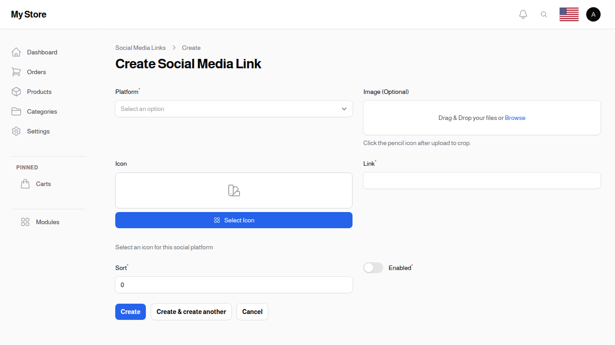Image resolution: width=615 pixels, height=345 pixels.
Task: Select the Create breadcrumb item
Action: pyautogui.click(x=191, y=48)
